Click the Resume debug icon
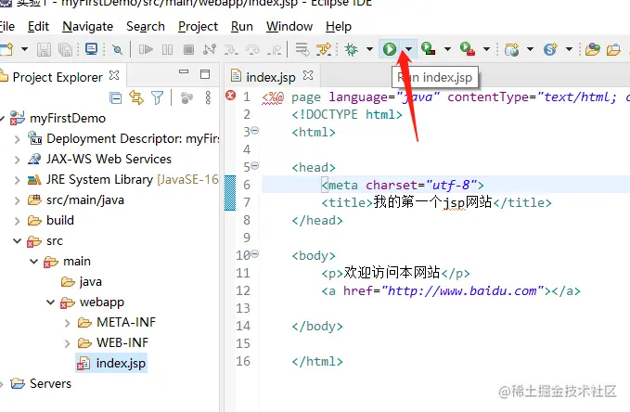The height and width of the screenshot is (412, 630). click(146, 49)
